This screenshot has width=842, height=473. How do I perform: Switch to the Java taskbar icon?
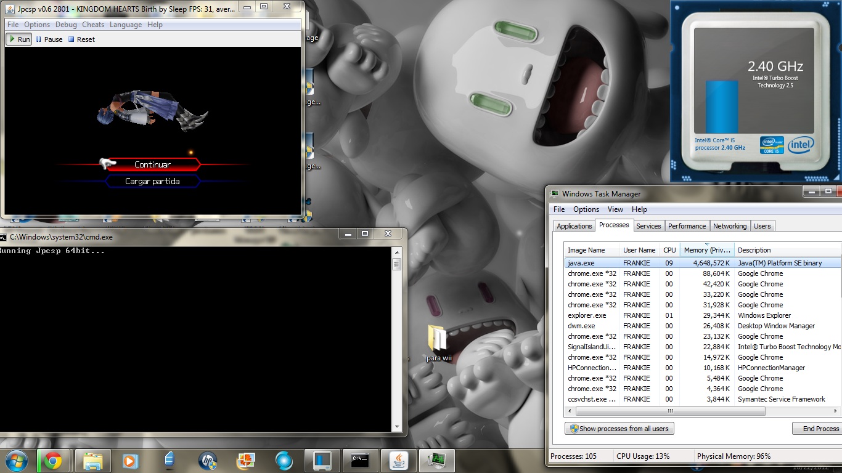pos(400,461)
